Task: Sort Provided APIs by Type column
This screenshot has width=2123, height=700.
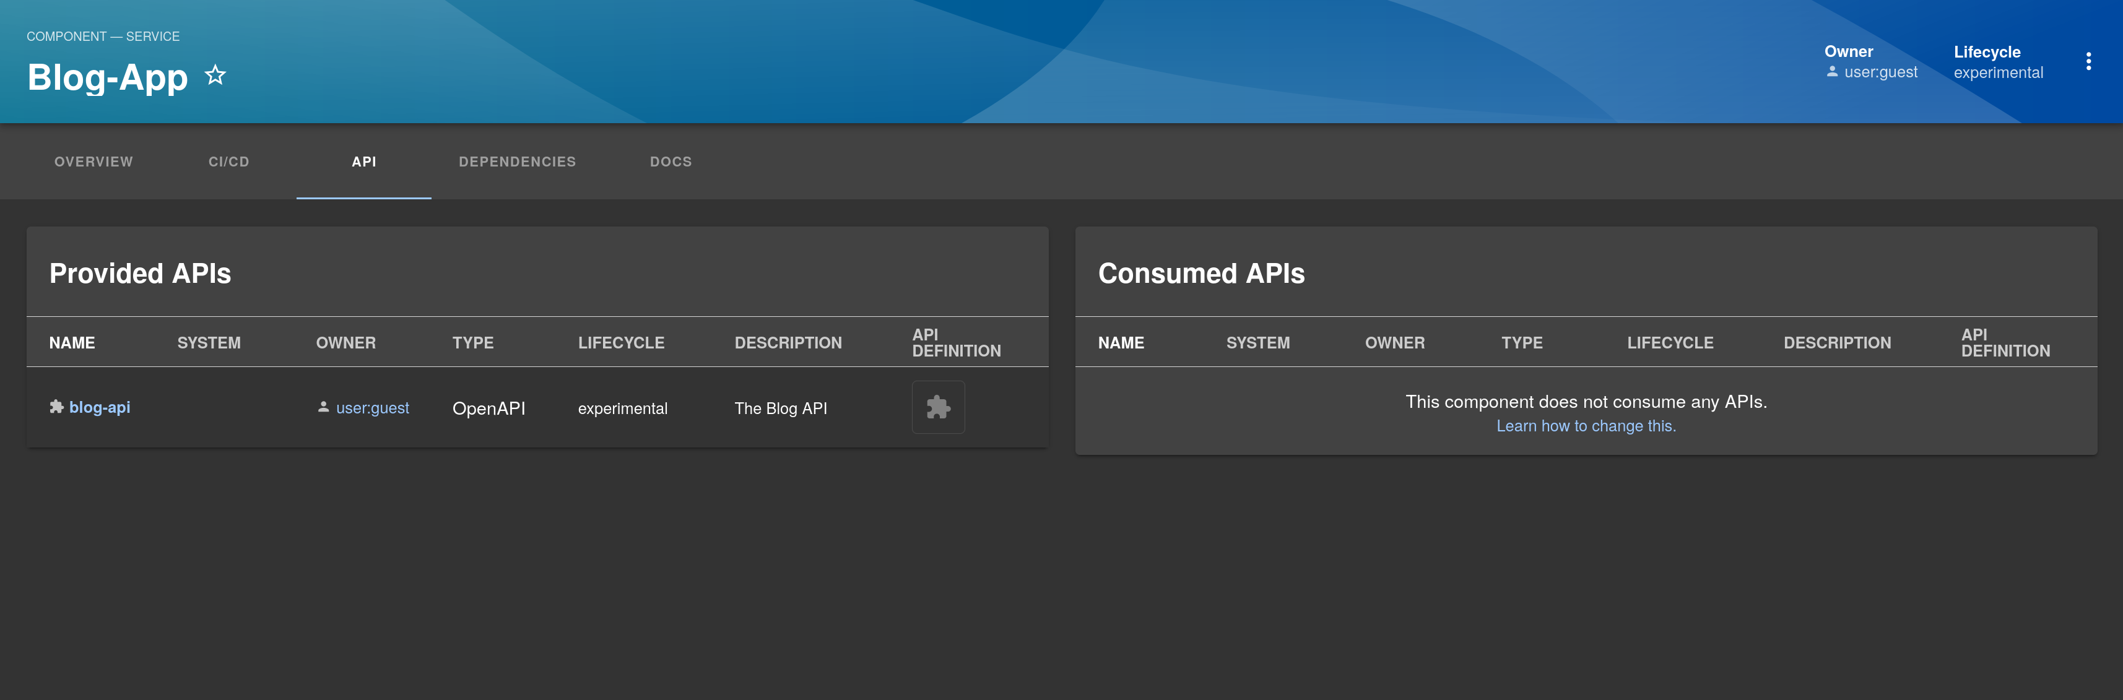Action: coord(472,343)
